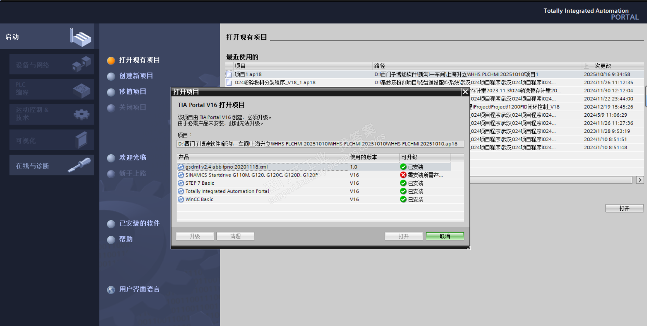Click path containing 1200PID闭环控制_V18
Screen dimensions: 647x326
click(515, 107)
